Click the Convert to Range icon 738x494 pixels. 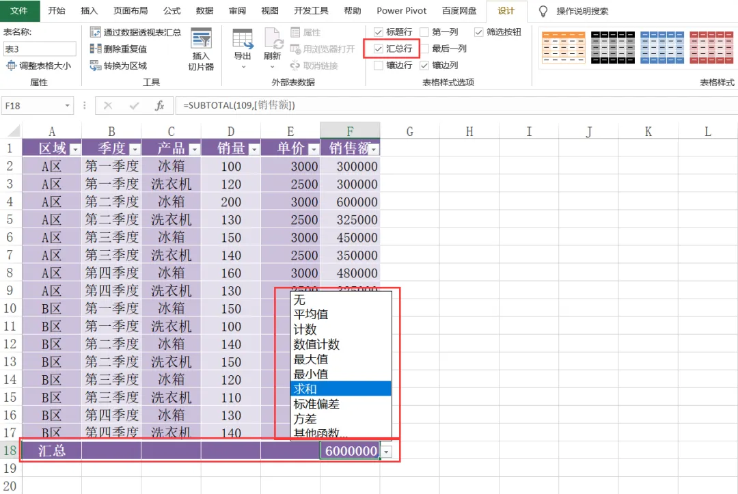coord(96,66)
